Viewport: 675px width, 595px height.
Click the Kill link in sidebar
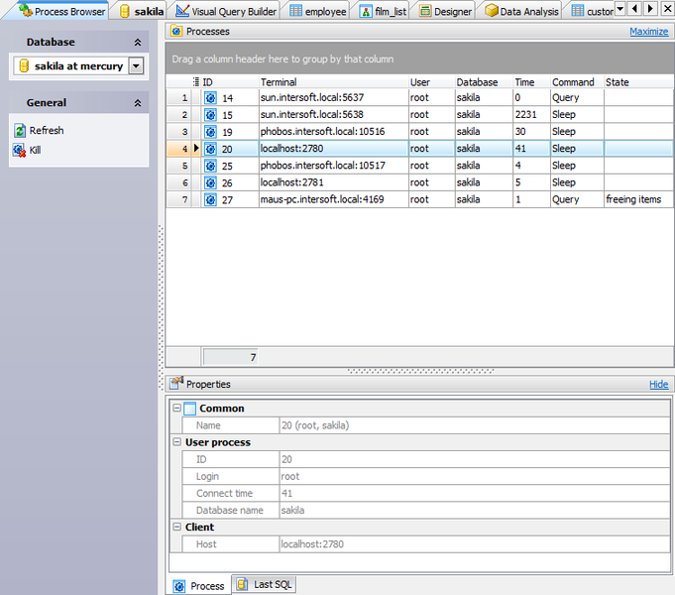[x=35, y=150]
